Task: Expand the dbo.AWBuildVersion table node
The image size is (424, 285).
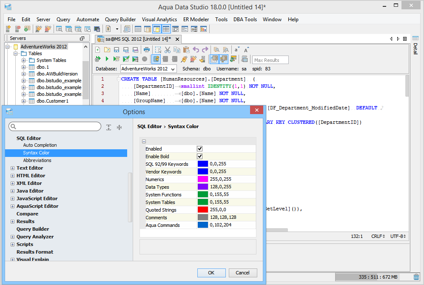Action: (x=23, y=74)
